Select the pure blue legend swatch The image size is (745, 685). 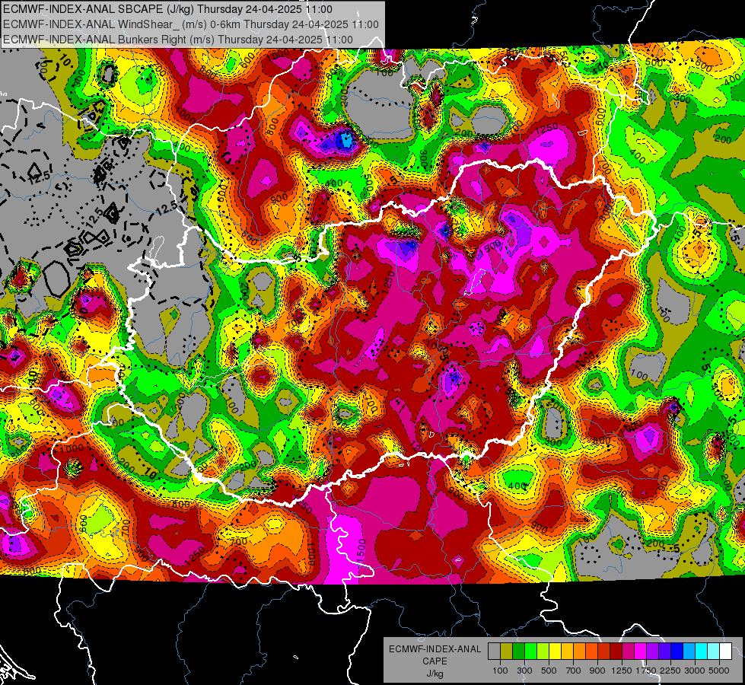pyautogui.click(x=677, y=652)
